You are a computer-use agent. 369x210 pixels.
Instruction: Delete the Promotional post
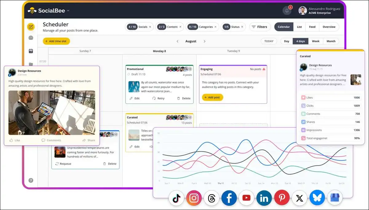pyautogui.click(x=184, y=99)
